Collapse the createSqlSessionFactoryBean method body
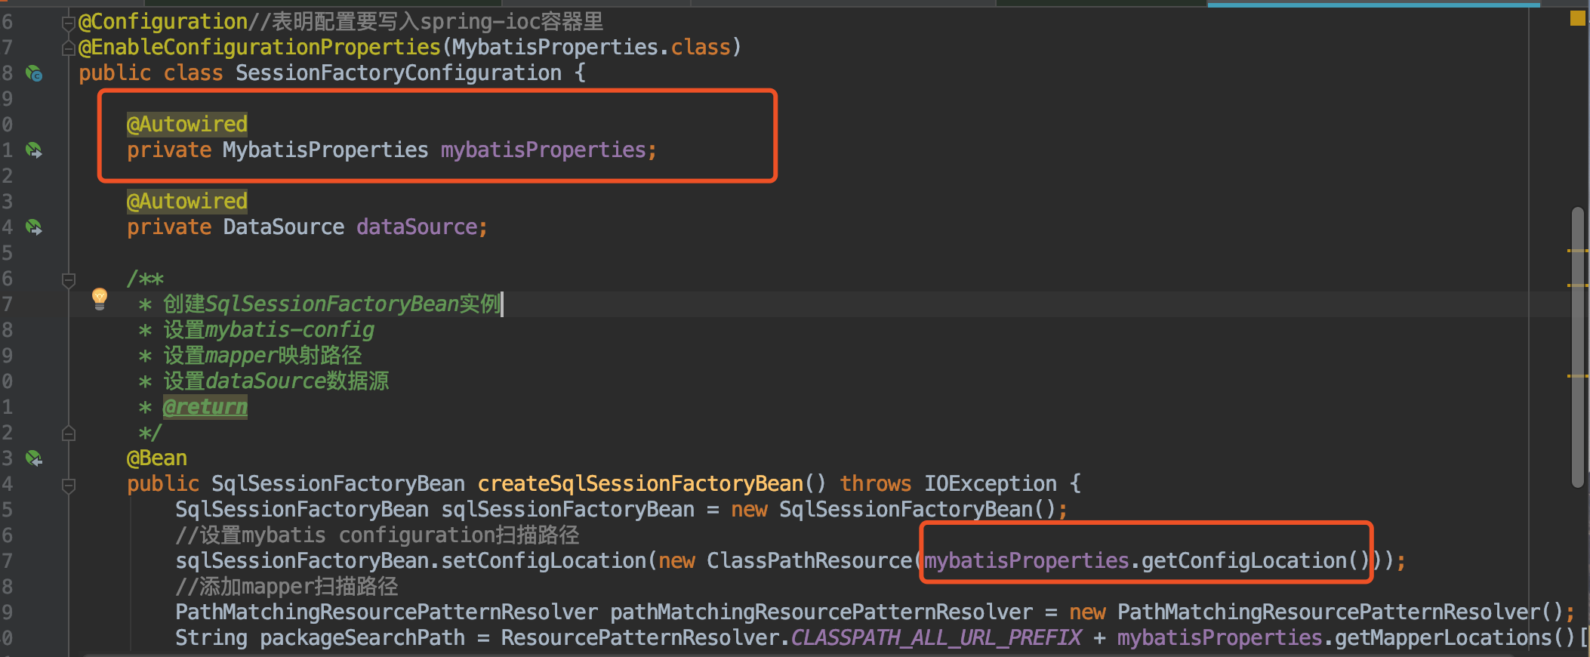 point(68,486)
